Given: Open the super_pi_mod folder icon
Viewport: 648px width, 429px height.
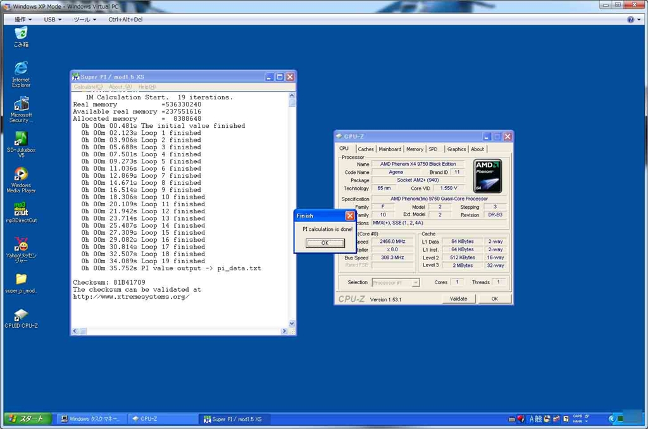Looking at the screenshot, I should (21, 280).
